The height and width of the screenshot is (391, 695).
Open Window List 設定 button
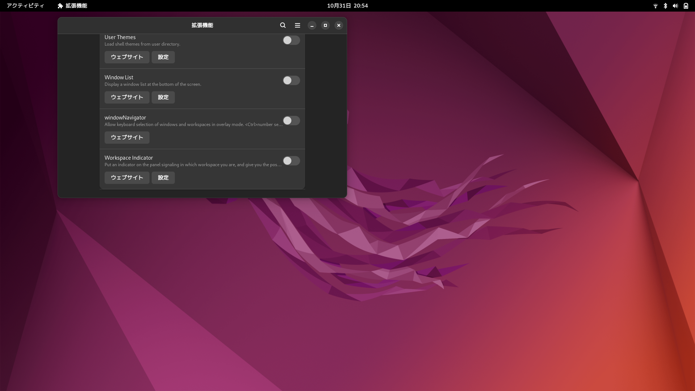(x=163, y=97)
